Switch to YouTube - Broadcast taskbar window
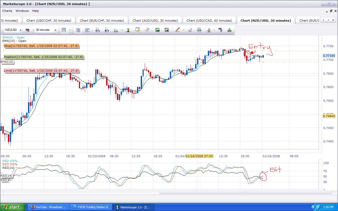 click(x=49, y=207)
